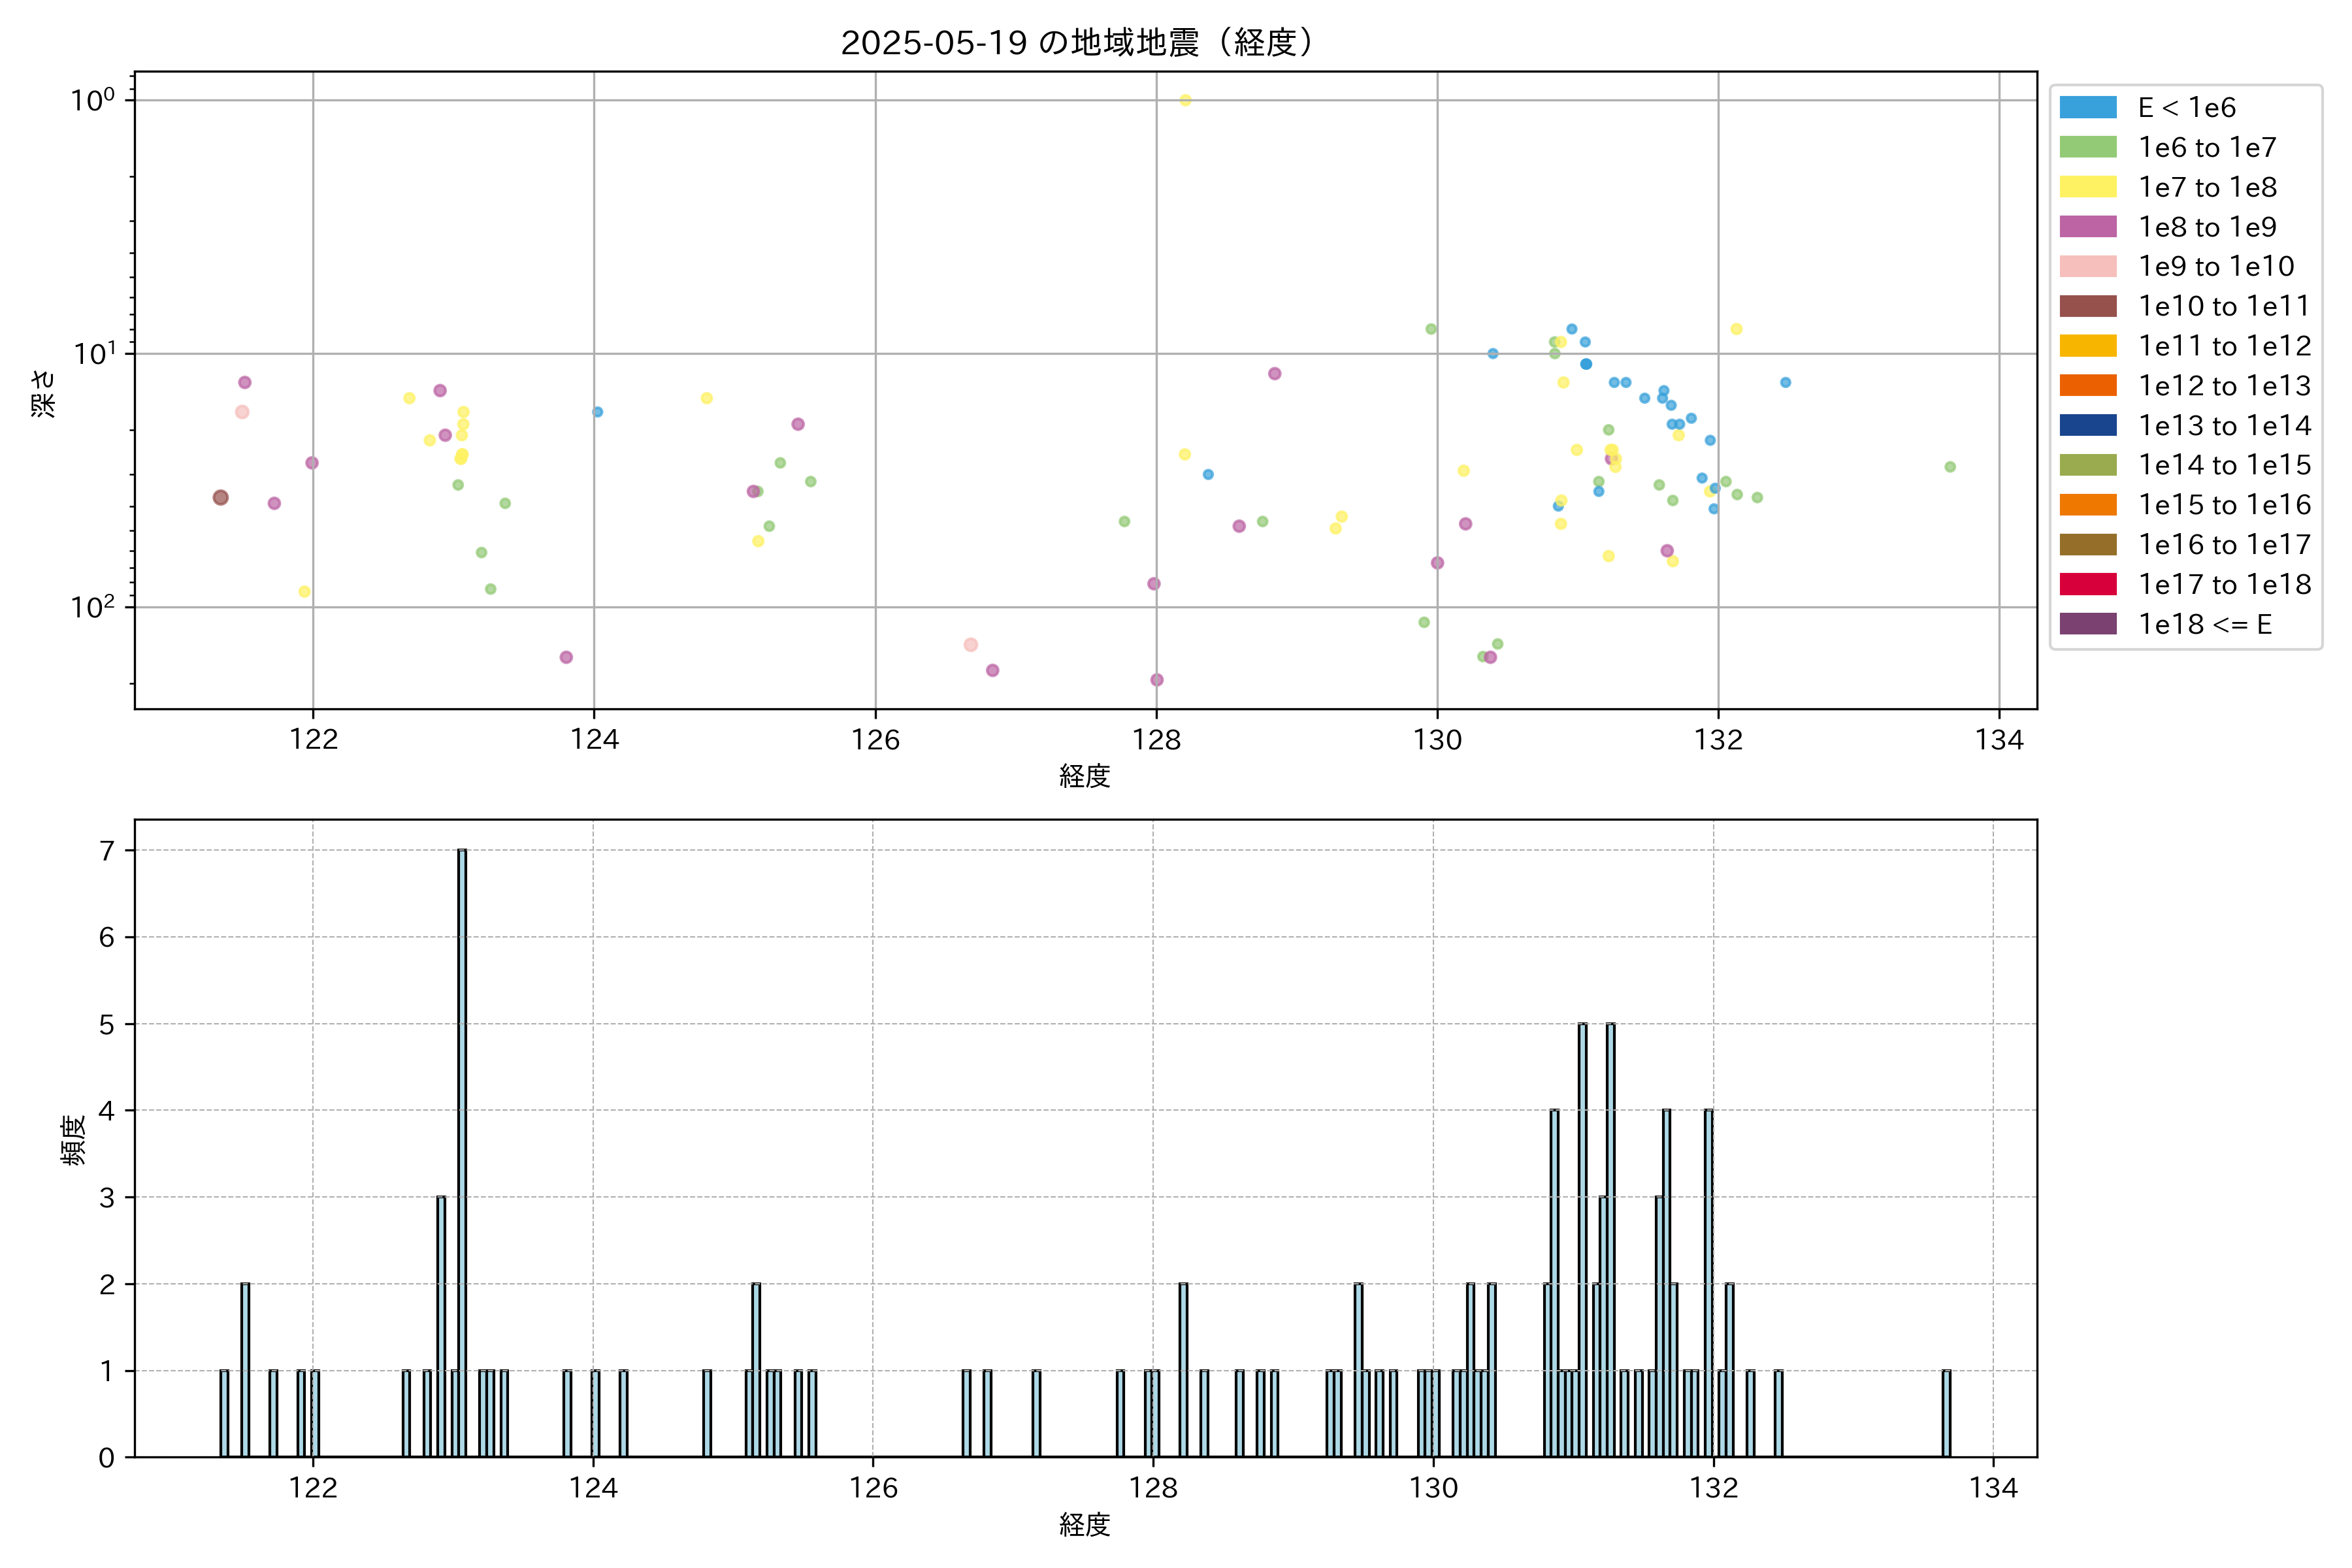Click the brown 1e10 to 1e11 swatch

(2087, 306)
